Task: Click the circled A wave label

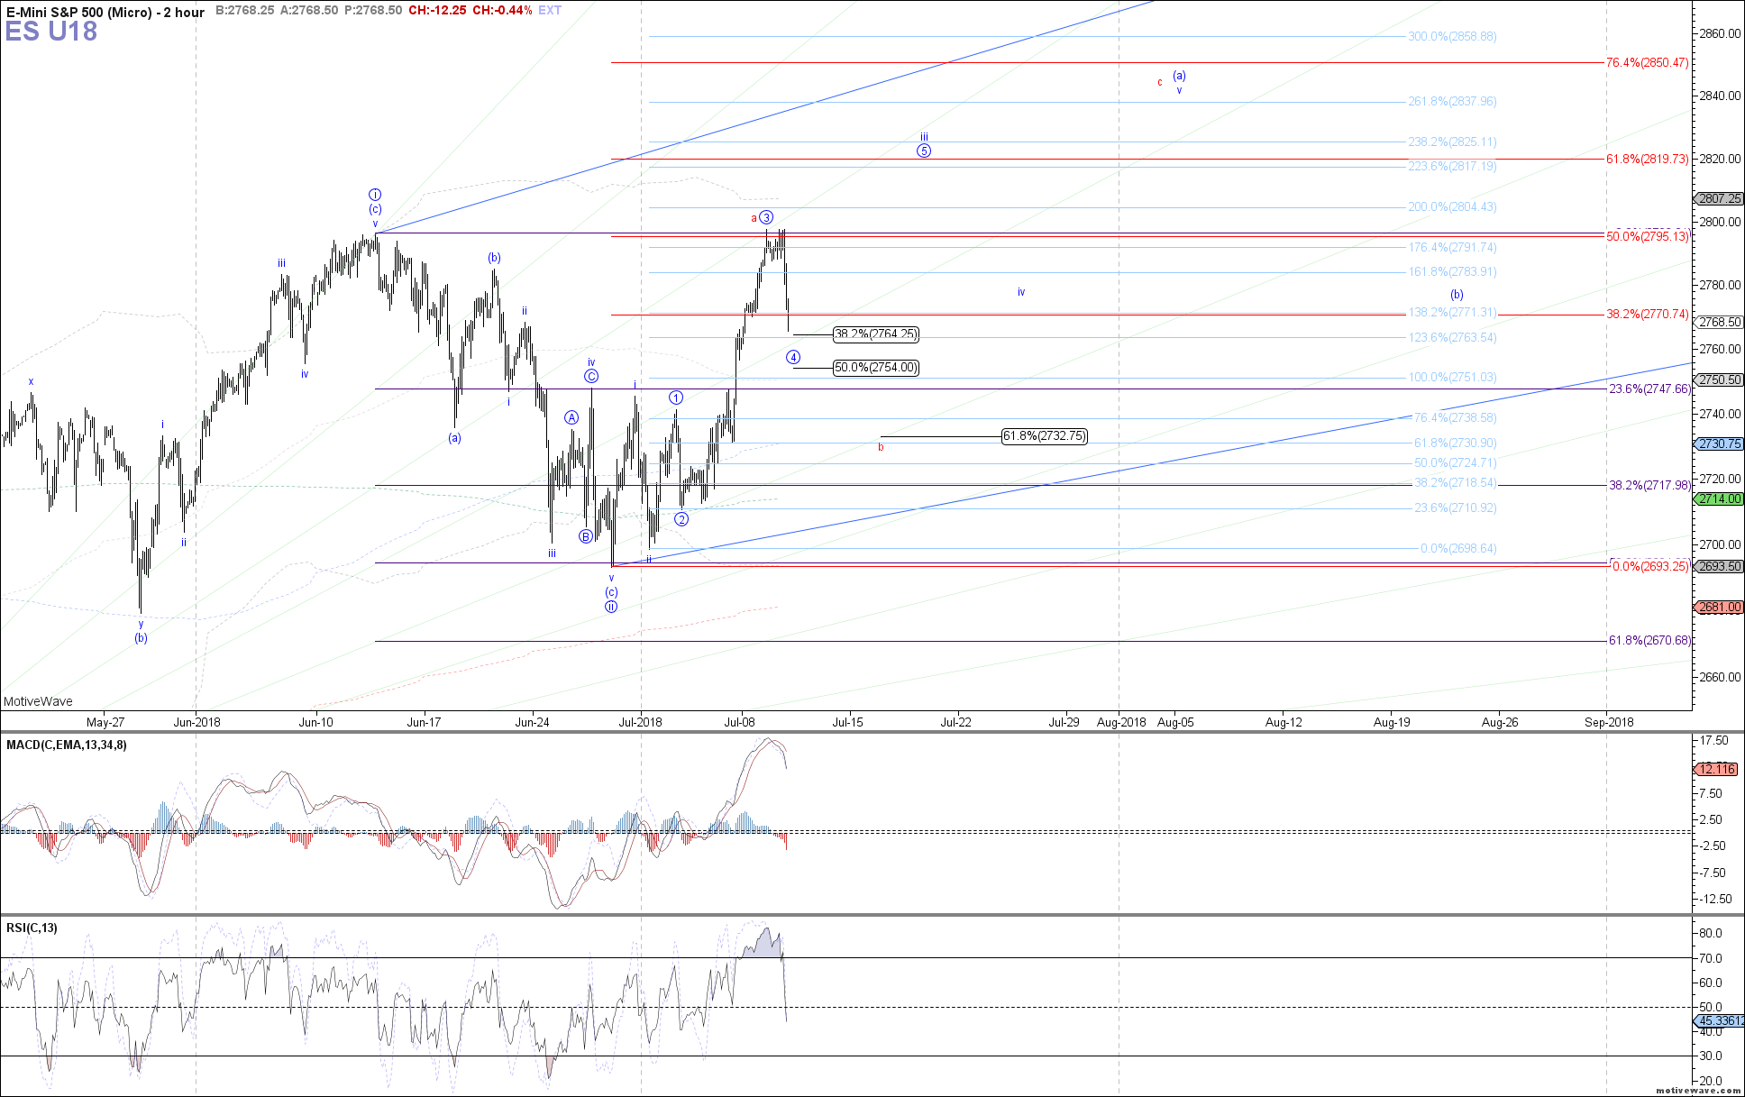Action: pos(571,417)
